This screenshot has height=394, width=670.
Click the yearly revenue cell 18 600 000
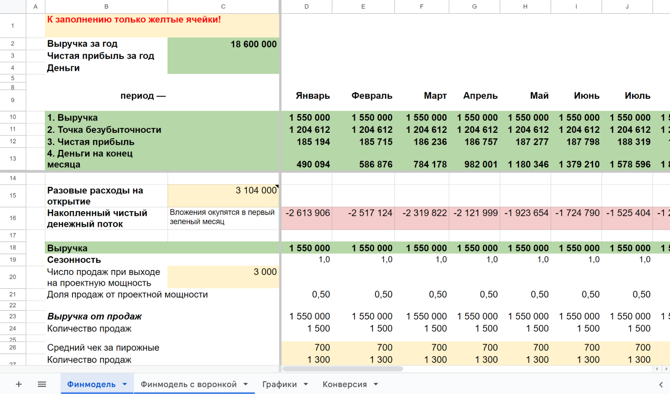click(223, 44)
